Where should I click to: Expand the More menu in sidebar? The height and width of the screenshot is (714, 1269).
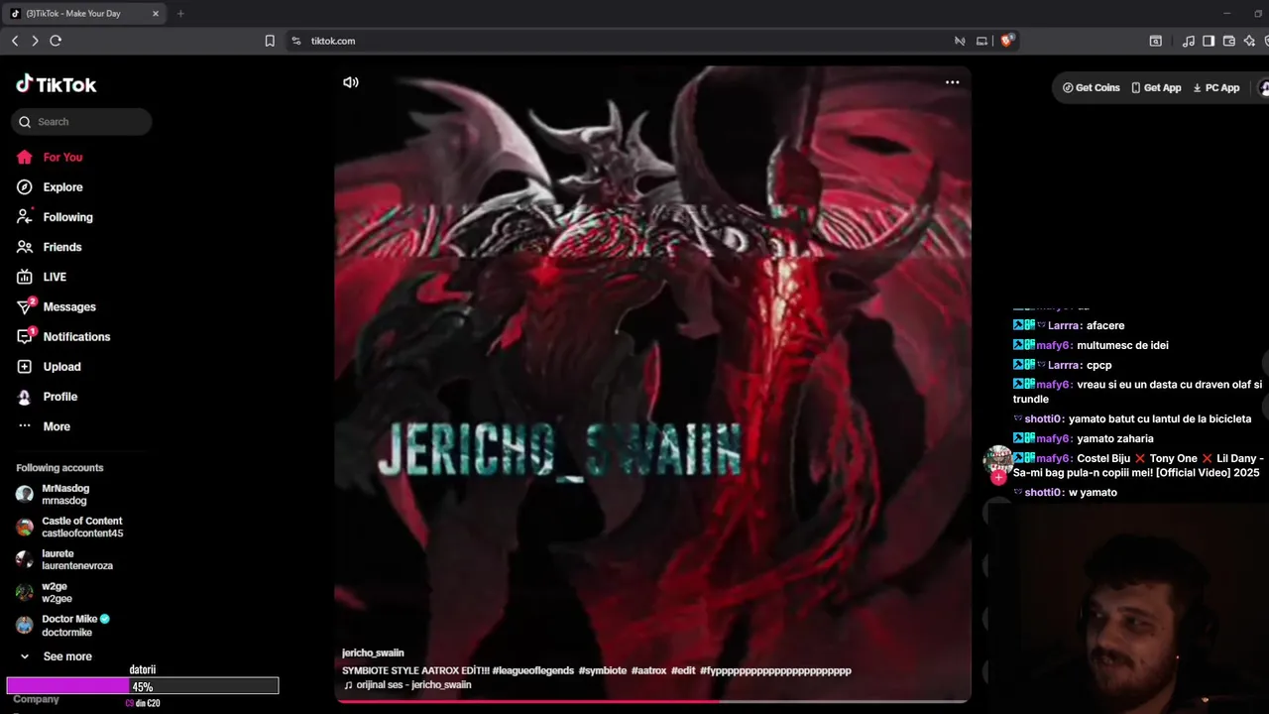(57, 426)
